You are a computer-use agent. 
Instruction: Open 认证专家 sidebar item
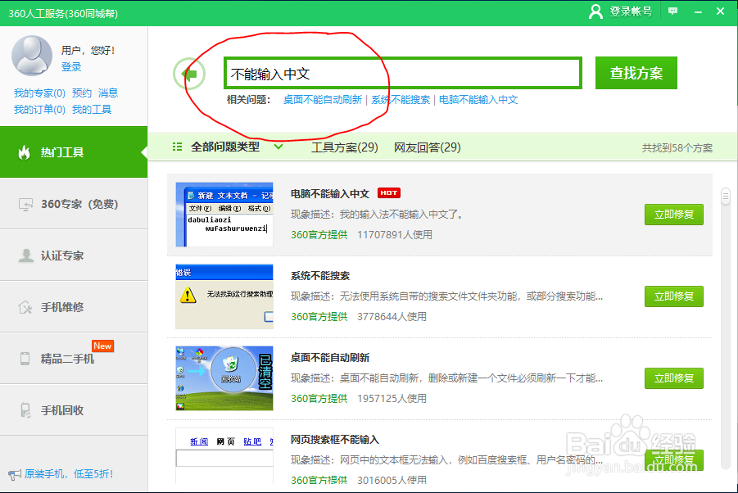click(x=74, y=256)
